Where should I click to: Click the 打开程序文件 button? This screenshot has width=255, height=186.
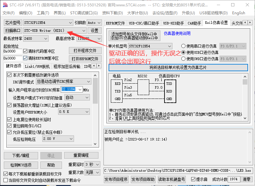pyautogui.click(x=85, y=51)
